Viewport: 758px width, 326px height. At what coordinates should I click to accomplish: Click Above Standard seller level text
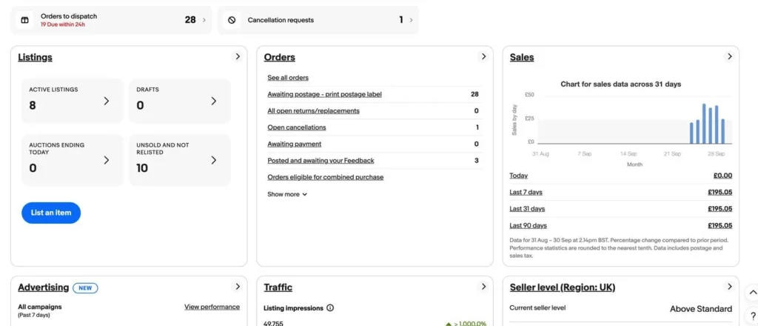click(x=701, y=308)
